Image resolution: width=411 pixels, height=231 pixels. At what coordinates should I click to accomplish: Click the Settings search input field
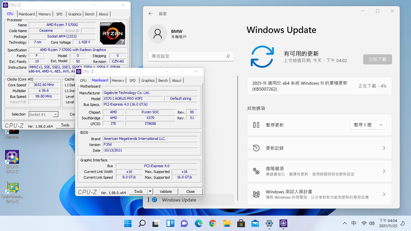pyautogui.click(x=191, y=56)
